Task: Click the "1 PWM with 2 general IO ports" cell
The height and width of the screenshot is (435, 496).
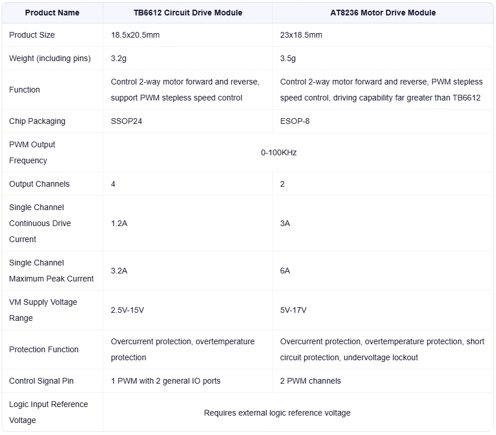Action: (166, 381)
